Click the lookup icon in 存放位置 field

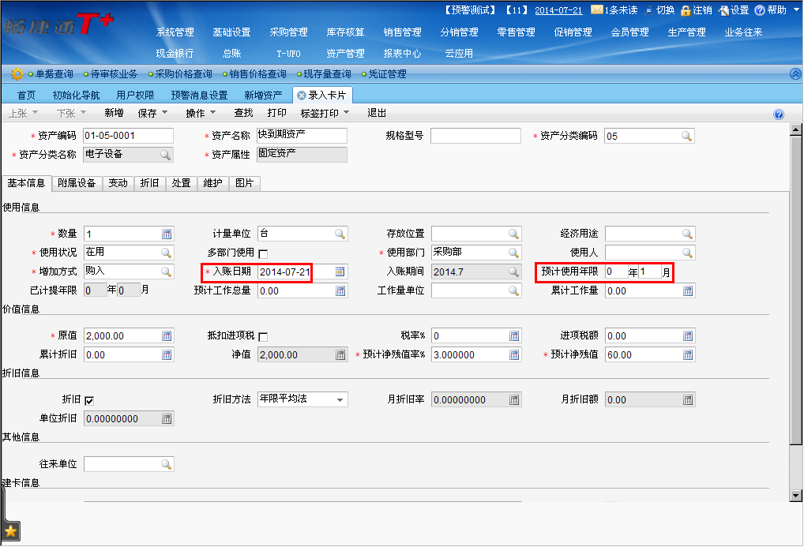coord(514,234)
